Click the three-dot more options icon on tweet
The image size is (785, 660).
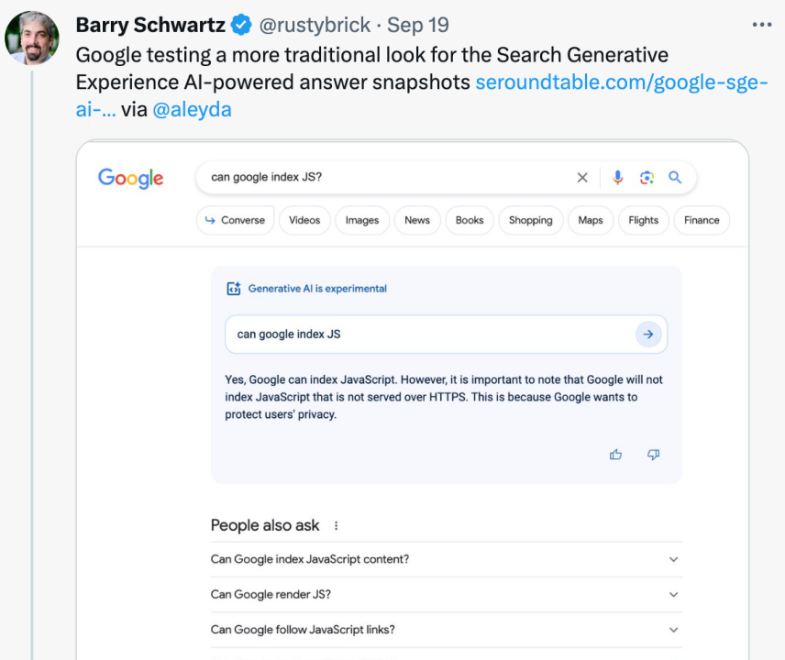coord(762,25)
